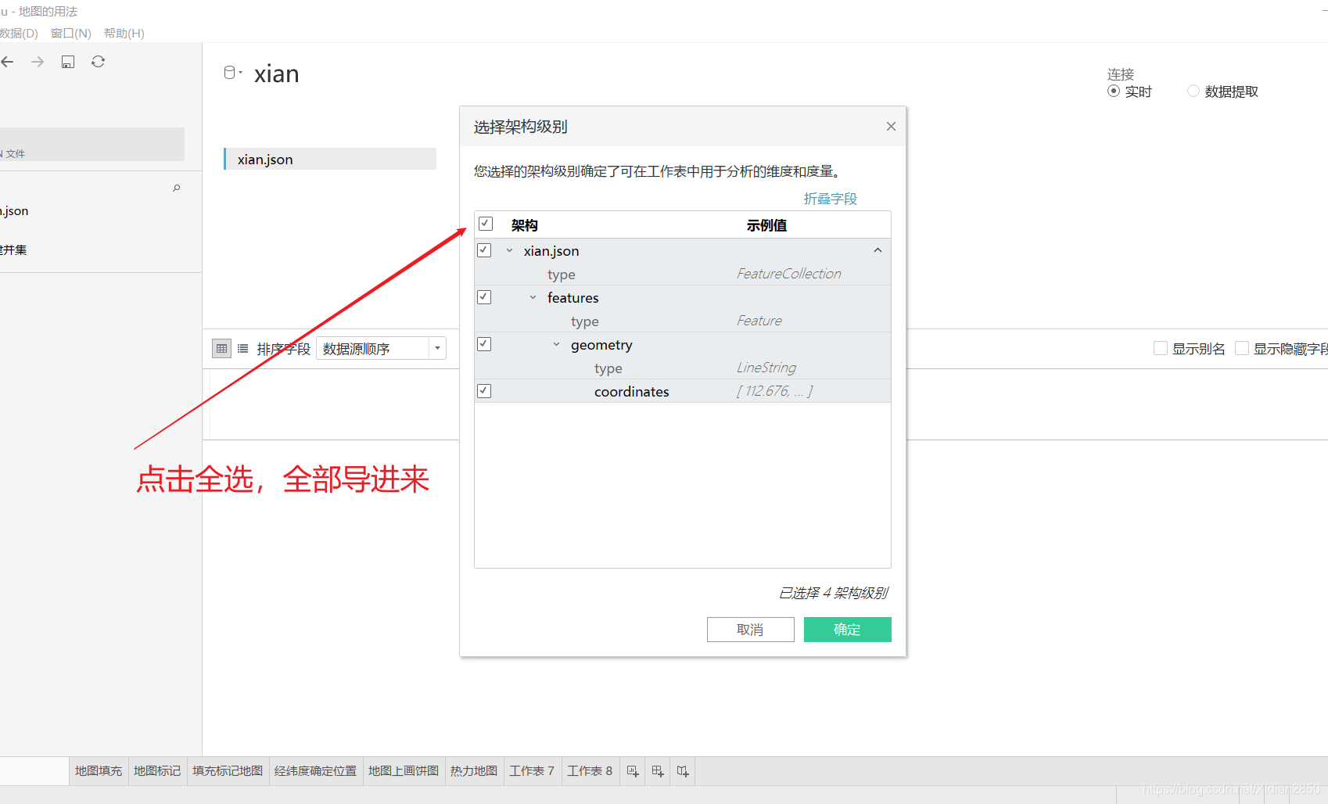Click the save icon in toolbar
Viewport: 1328px width, 804px height.
tap(68, 62)
